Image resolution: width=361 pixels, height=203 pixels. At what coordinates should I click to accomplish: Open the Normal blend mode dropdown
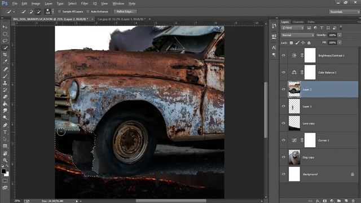coord(298,35)
